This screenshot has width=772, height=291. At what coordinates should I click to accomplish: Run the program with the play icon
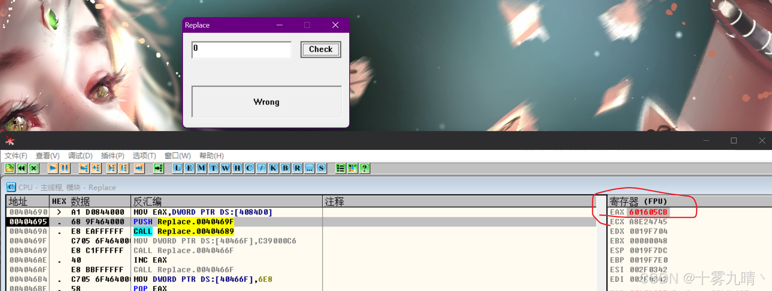(53, 168)
